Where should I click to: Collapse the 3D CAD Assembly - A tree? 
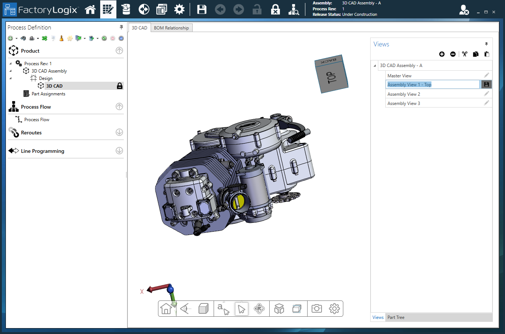coord(375,66)
